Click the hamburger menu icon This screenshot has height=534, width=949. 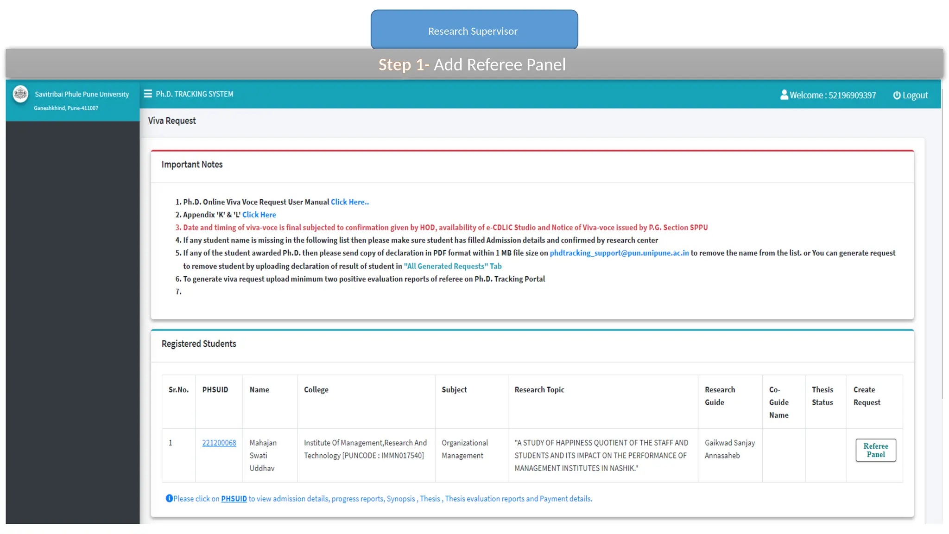click(148, 94)
